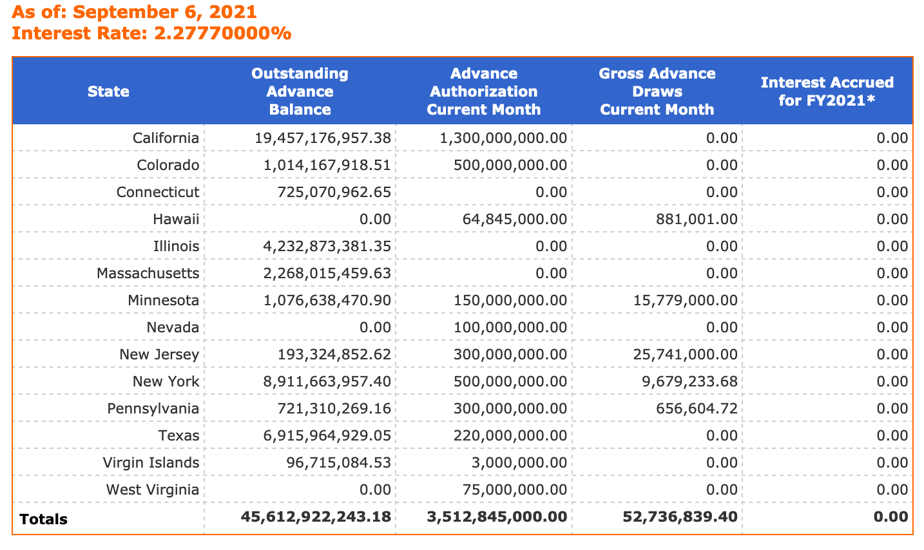
Task: Click Interest Accrued for FY2021 header
Action: coord(827,91)
